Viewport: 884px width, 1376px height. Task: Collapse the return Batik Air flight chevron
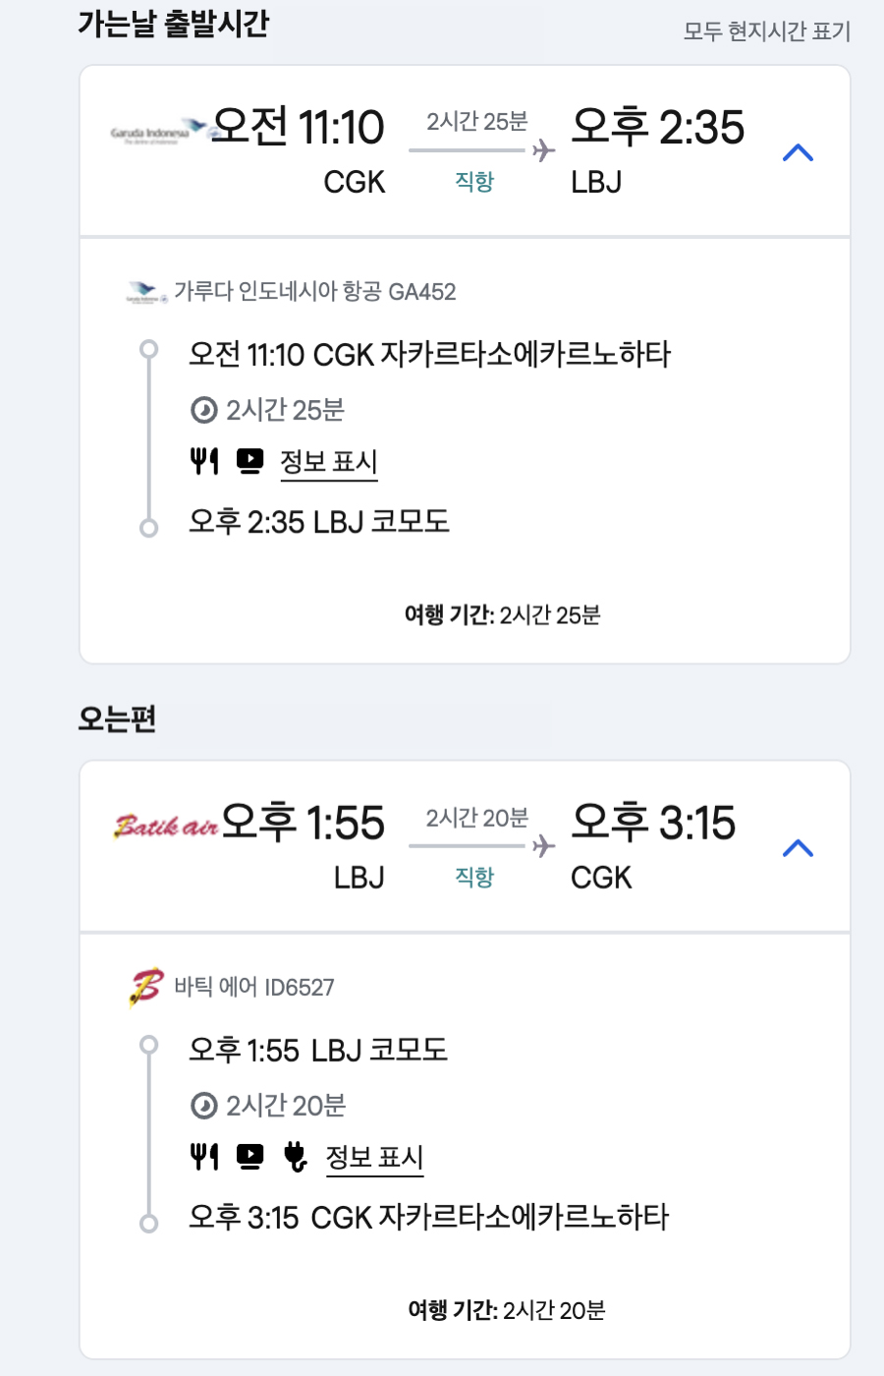(798, 847)
